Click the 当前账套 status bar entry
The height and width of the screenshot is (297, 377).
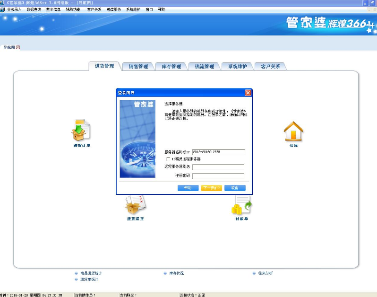pyautogui.click(x=128, y=295)
